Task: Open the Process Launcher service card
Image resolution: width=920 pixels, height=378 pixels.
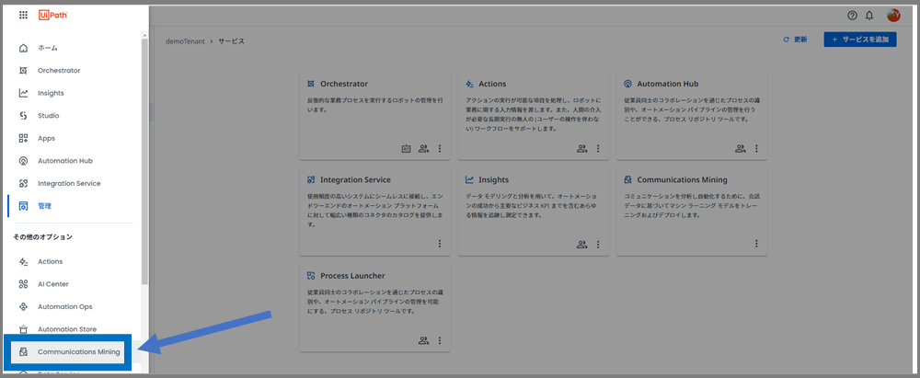Action: coord(375,307)
